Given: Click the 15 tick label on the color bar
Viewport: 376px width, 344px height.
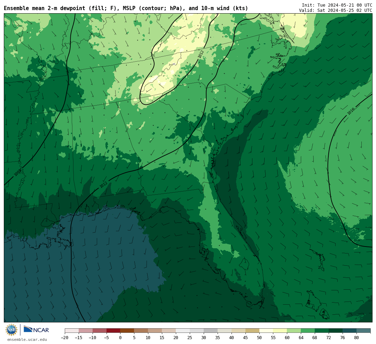Looking at the screenshot, I should coord(162,338).
